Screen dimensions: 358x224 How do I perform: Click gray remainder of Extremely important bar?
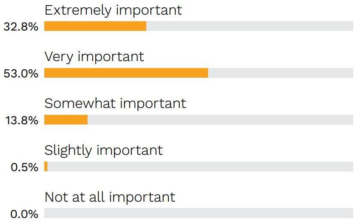coord(250,26)
